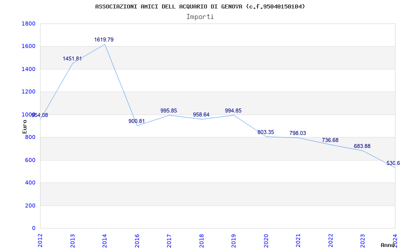Select the 683.88 data label

362,146
